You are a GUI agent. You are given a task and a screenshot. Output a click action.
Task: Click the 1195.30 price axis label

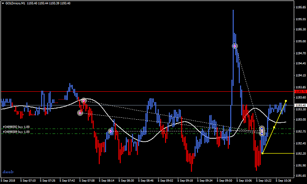pos(301,29)
